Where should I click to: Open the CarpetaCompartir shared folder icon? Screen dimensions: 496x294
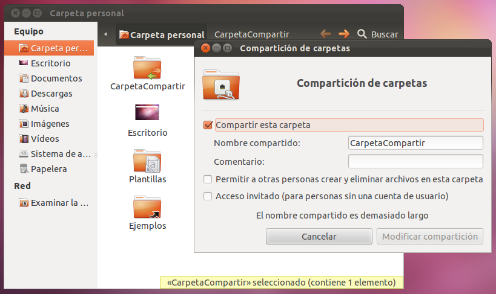pyautogui.click(x=147, y=68)
